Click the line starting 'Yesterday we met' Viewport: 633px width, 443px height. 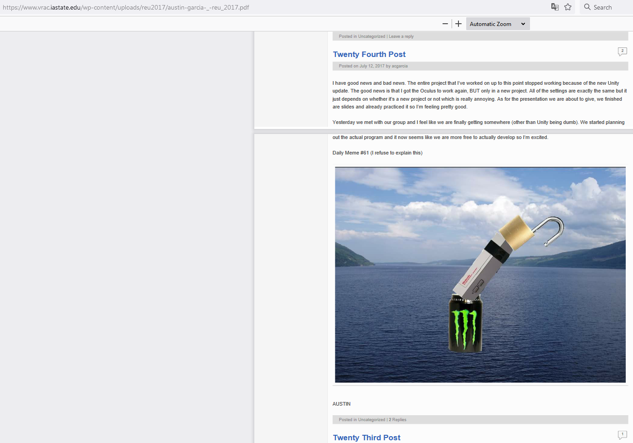[479, 122]
